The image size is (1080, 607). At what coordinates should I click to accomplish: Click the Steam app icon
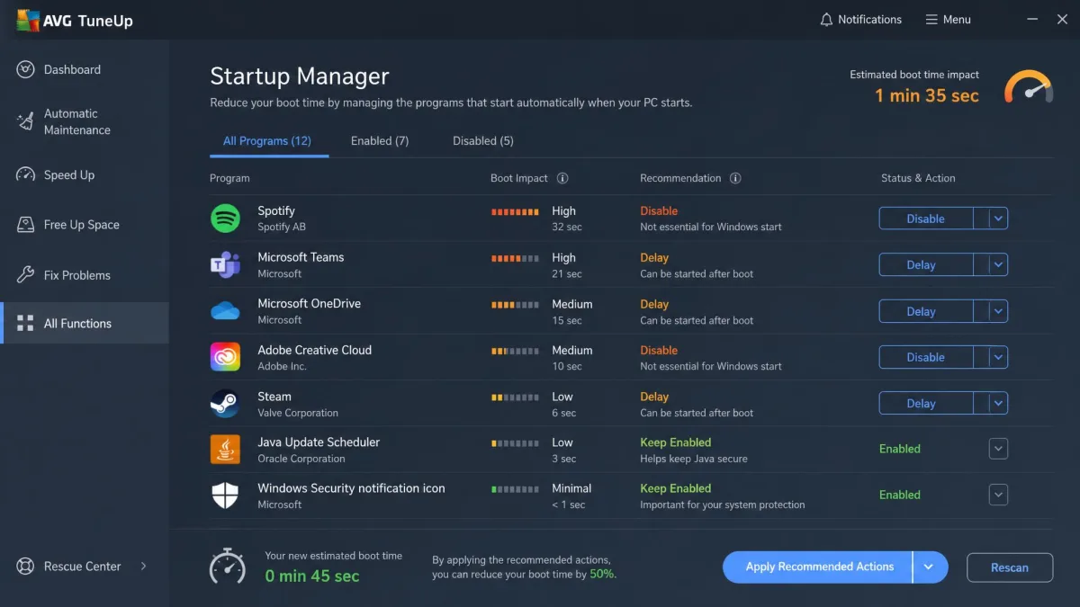click(225, 404)
